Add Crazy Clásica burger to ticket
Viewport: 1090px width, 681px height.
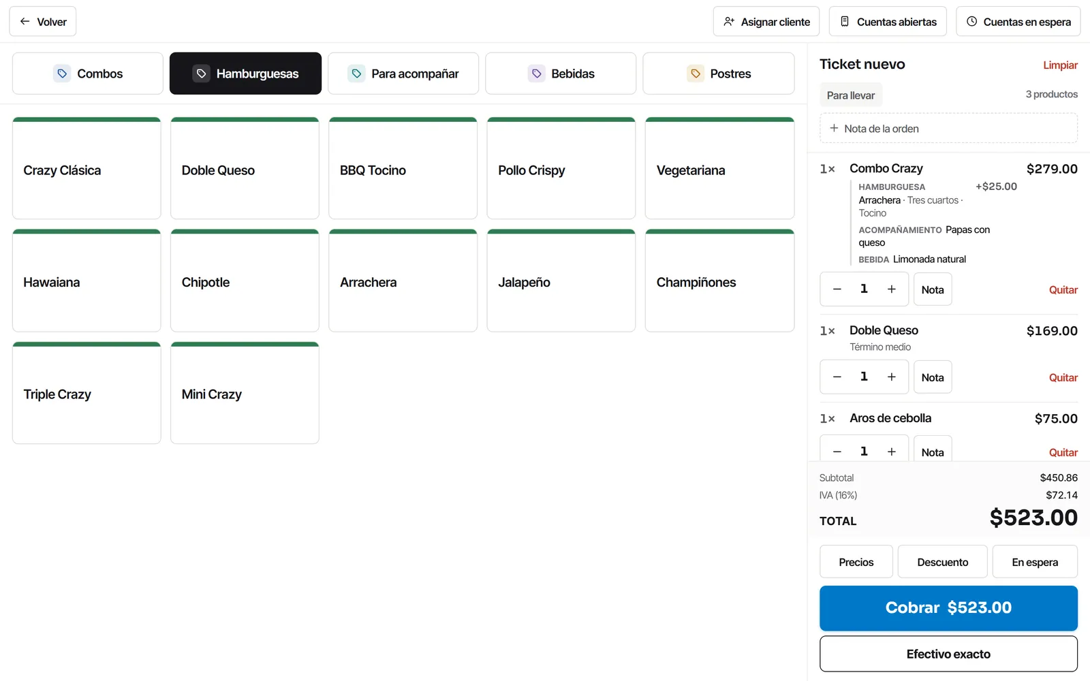[87, 168]
